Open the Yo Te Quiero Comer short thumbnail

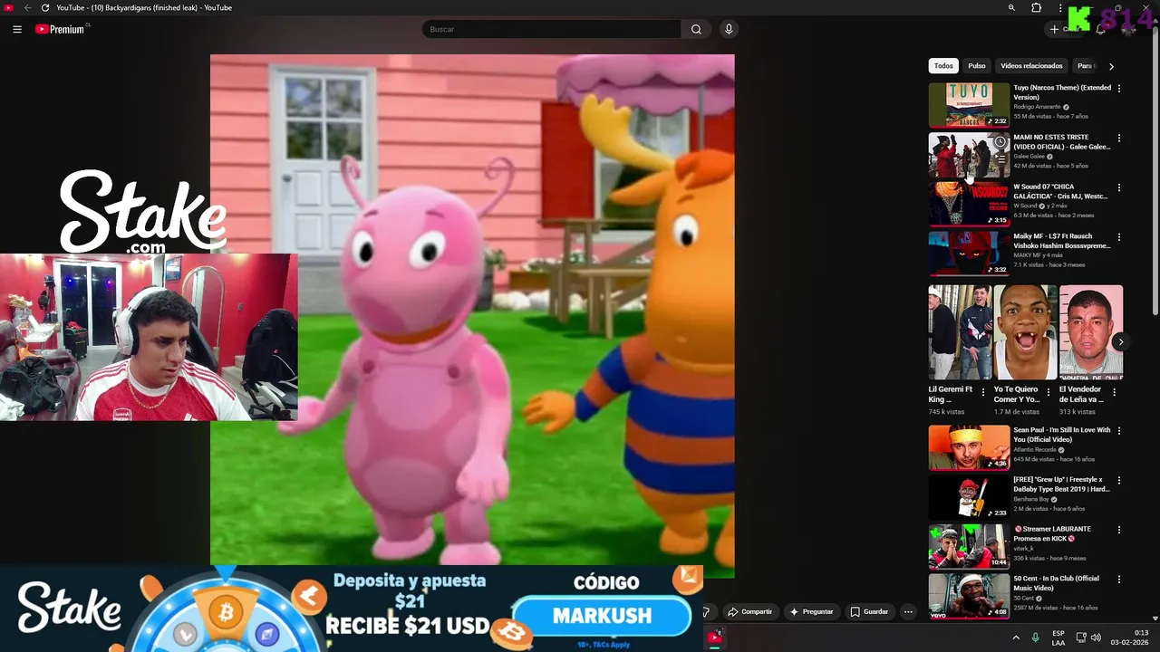click(1025, 332)
